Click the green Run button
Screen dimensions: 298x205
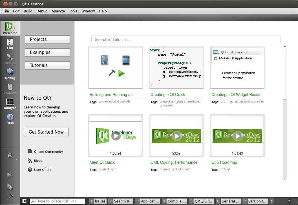coord(10,176)
